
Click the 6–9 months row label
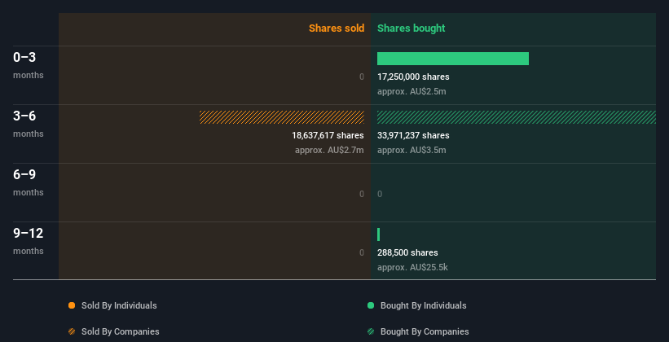coord(29,182)
